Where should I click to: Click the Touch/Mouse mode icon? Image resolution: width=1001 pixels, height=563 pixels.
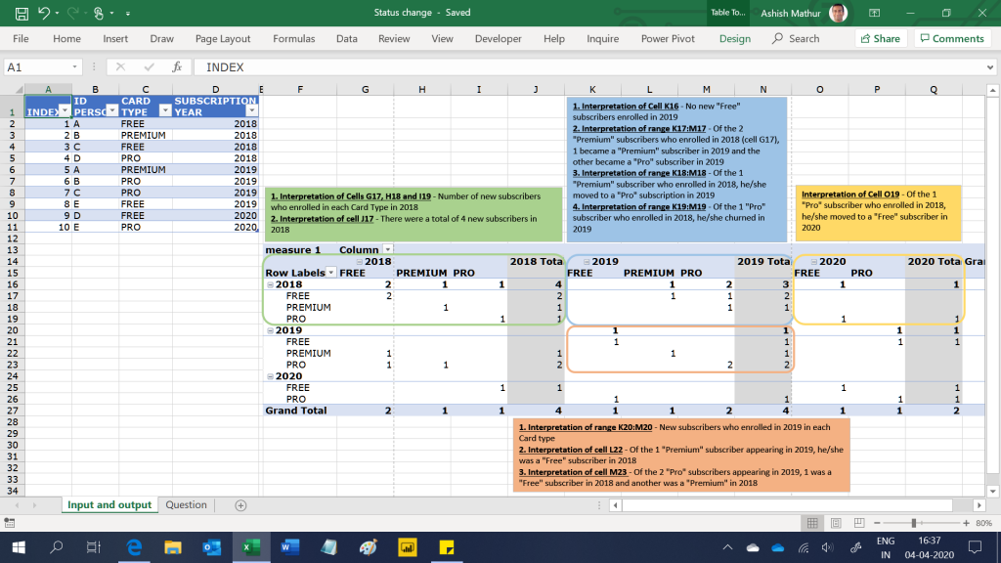coord(99,13)
